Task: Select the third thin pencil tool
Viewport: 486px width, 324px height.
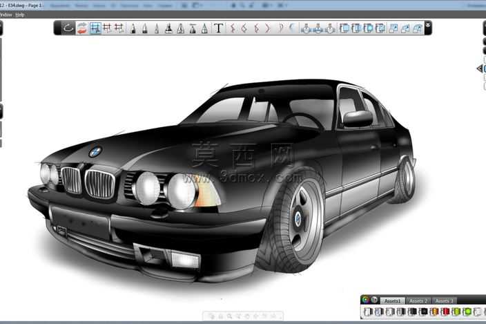Action: point(157,28)
